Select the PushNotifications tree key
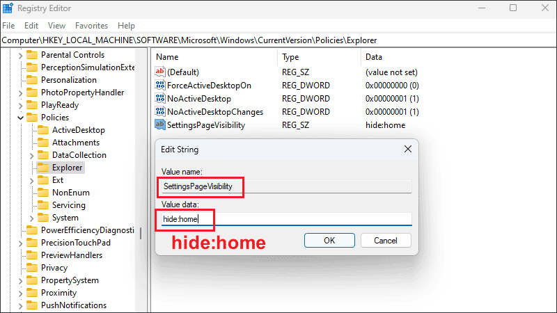 tap(74, 305)
